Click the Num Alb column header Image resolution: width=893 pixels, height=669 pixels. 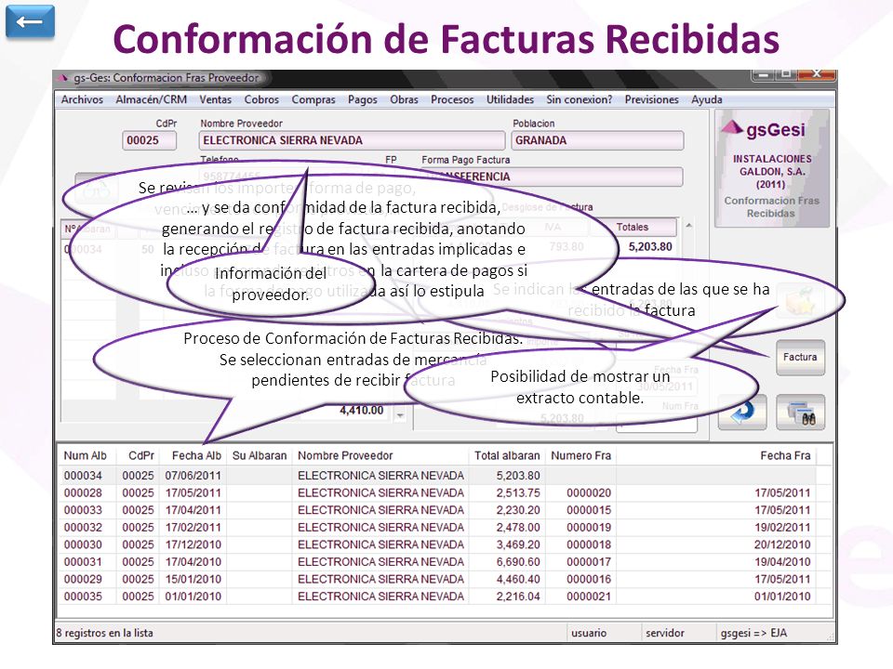[x=86, y=455]
